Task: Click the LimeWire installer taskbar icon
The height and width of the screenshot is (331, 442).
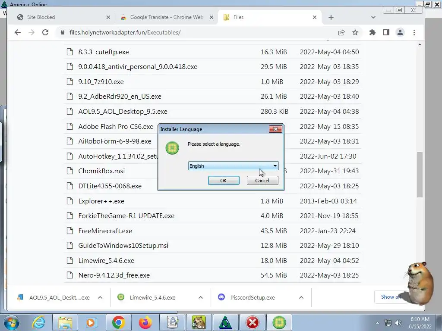Action: coord(279,322)
